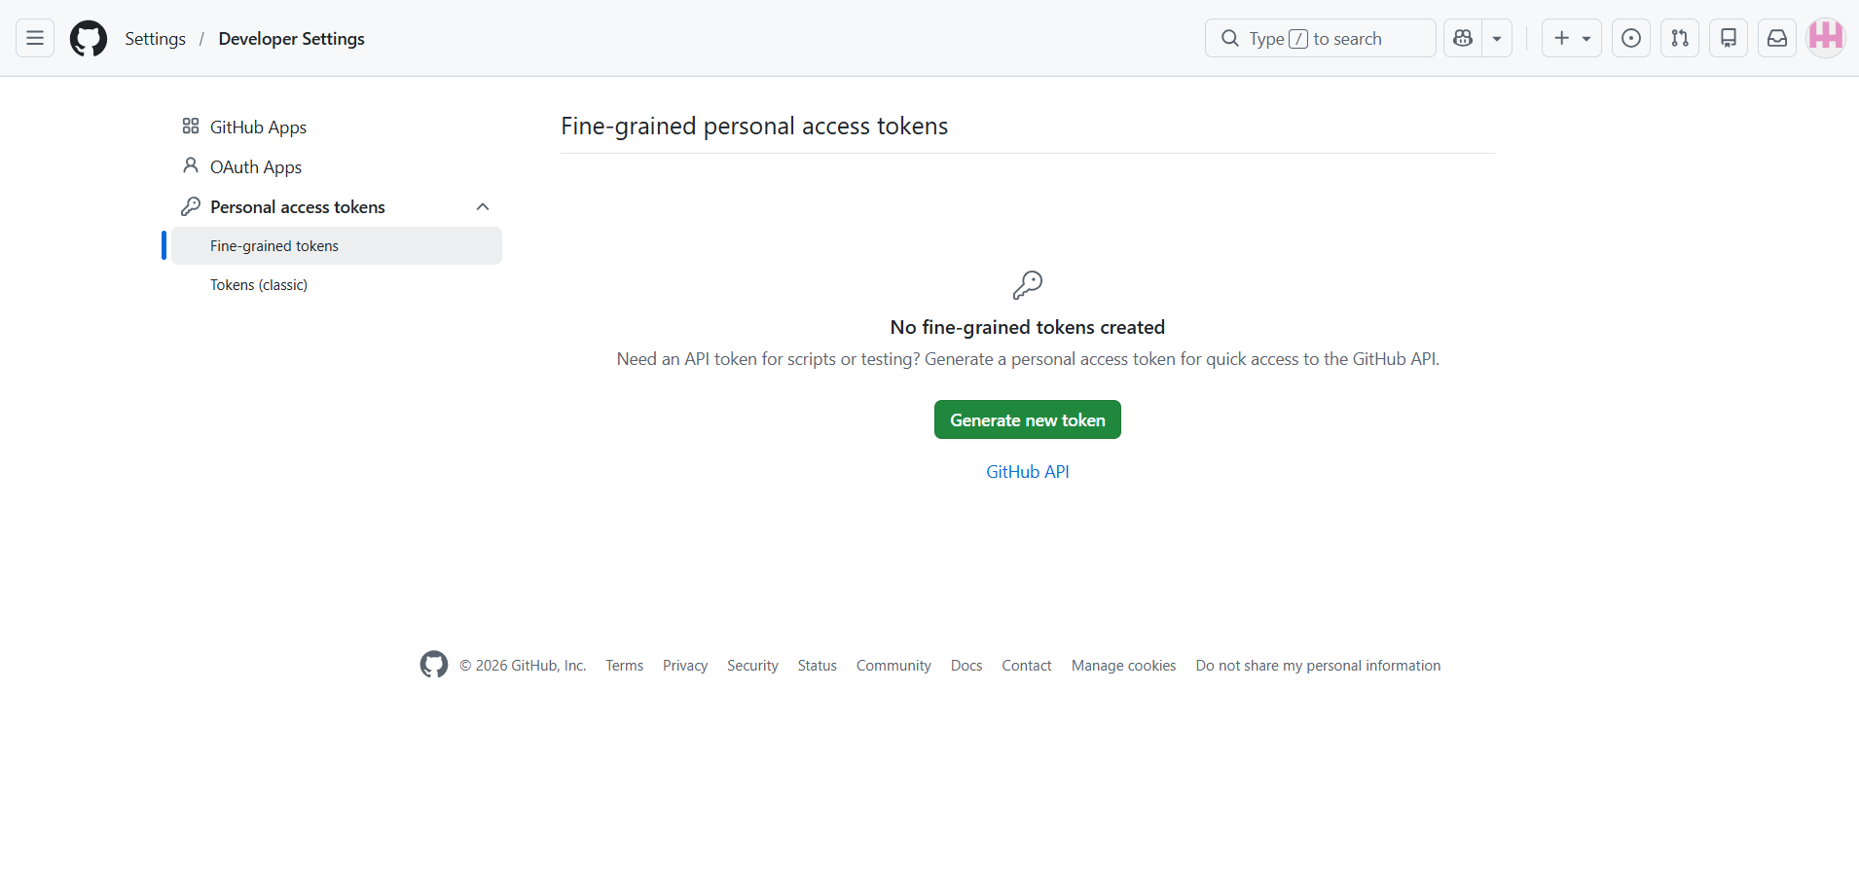
Task: Open the GitHub API link
Action: 1028,472
